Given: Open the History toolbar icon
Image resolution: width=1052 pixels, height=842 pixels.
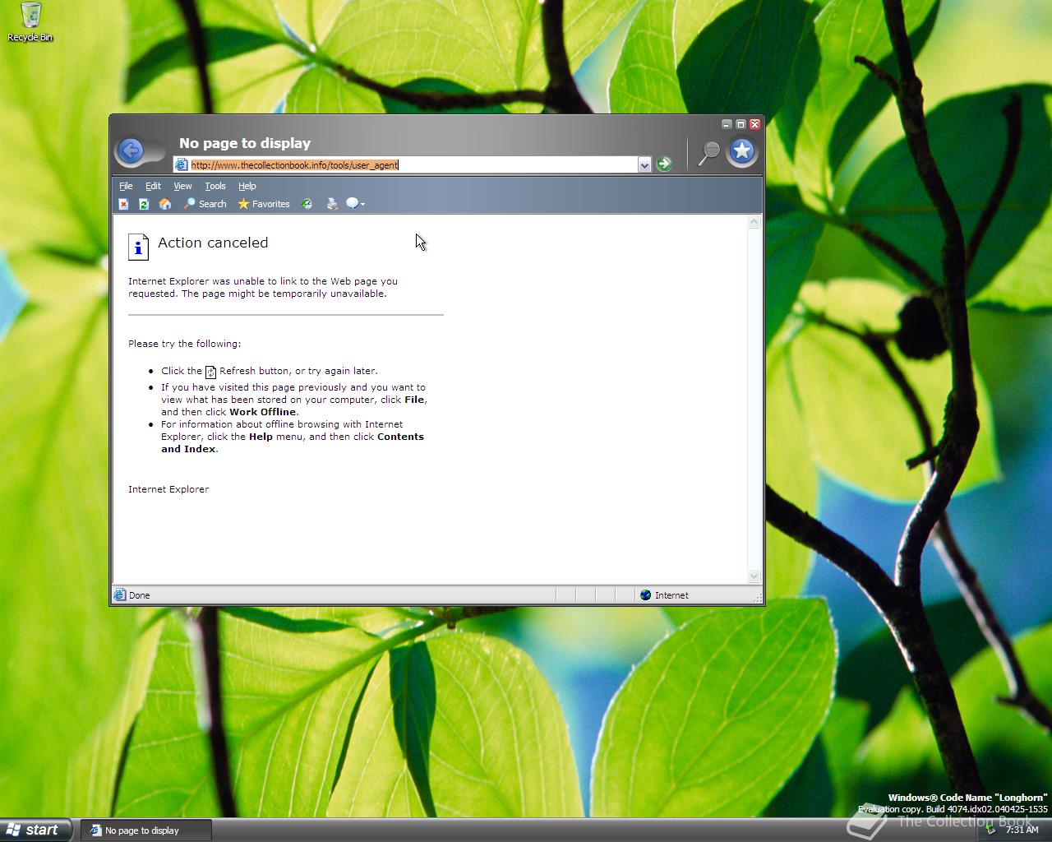Looking at the screenshot, I should [307, 204].
